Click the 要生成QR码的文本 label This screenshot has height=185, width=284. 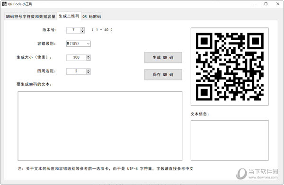pyautogui.click(x=34, y=84)
